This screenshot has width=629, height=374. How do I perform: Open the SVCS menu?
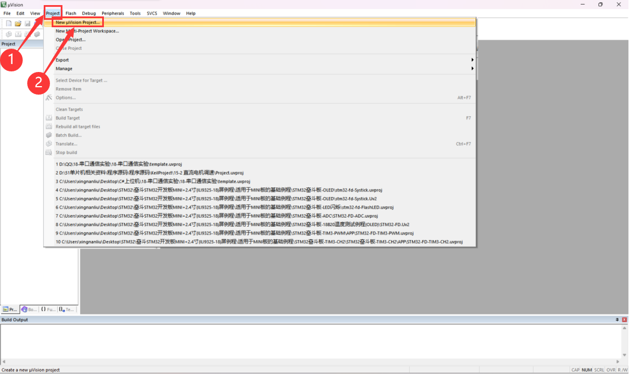coord(152,13)
